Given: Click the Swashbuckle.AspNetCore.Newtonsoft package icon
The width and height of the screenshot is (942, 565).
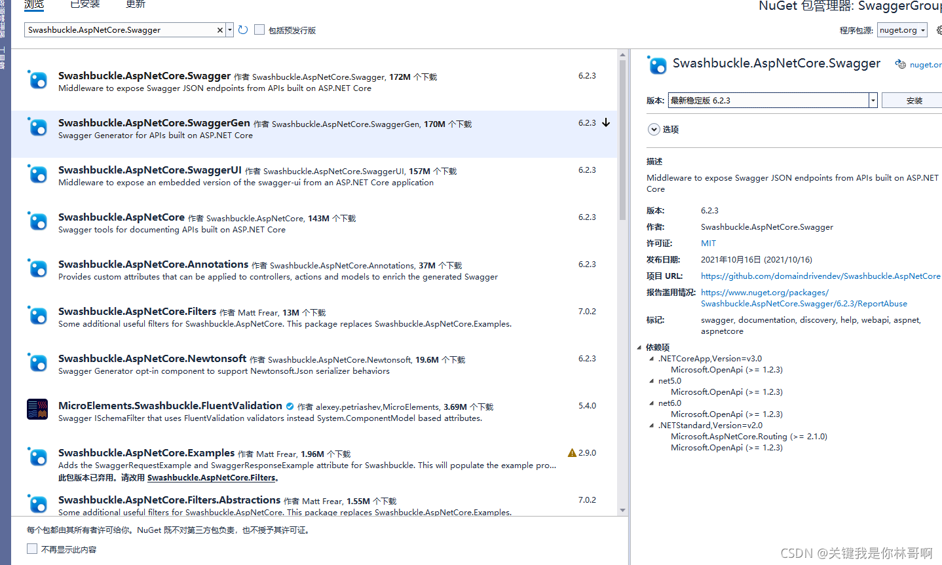Looking at the screenshot, I should click(x=37, y=363).
